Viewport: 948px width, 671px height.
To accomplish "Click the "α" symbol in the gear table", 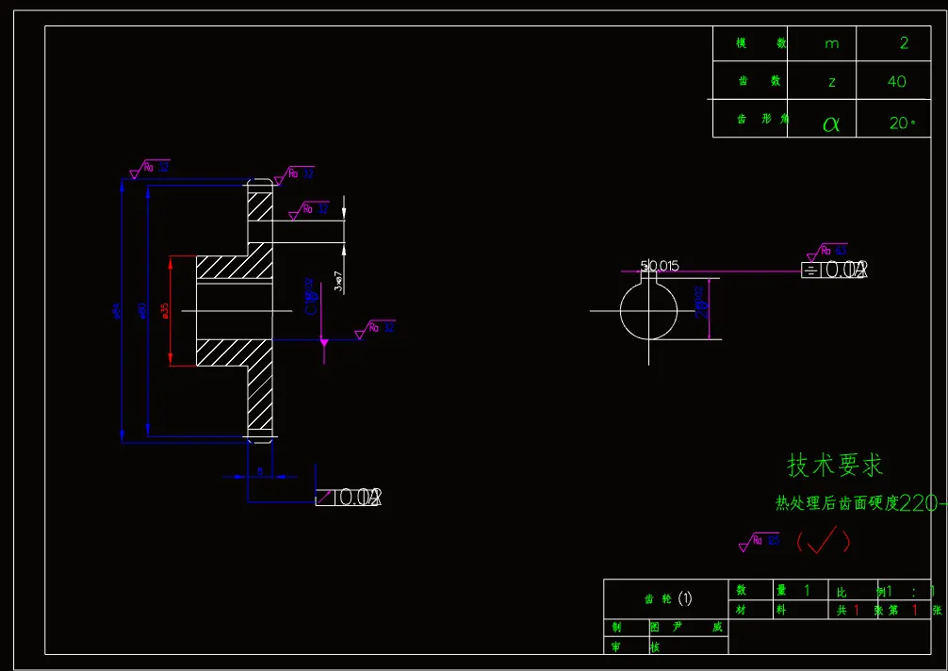I will coord(831,123).
